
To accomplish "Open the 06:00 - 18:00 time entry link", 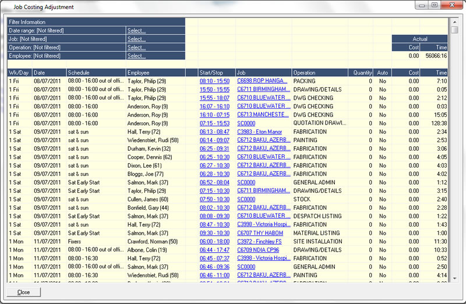I will coord(214,241).
